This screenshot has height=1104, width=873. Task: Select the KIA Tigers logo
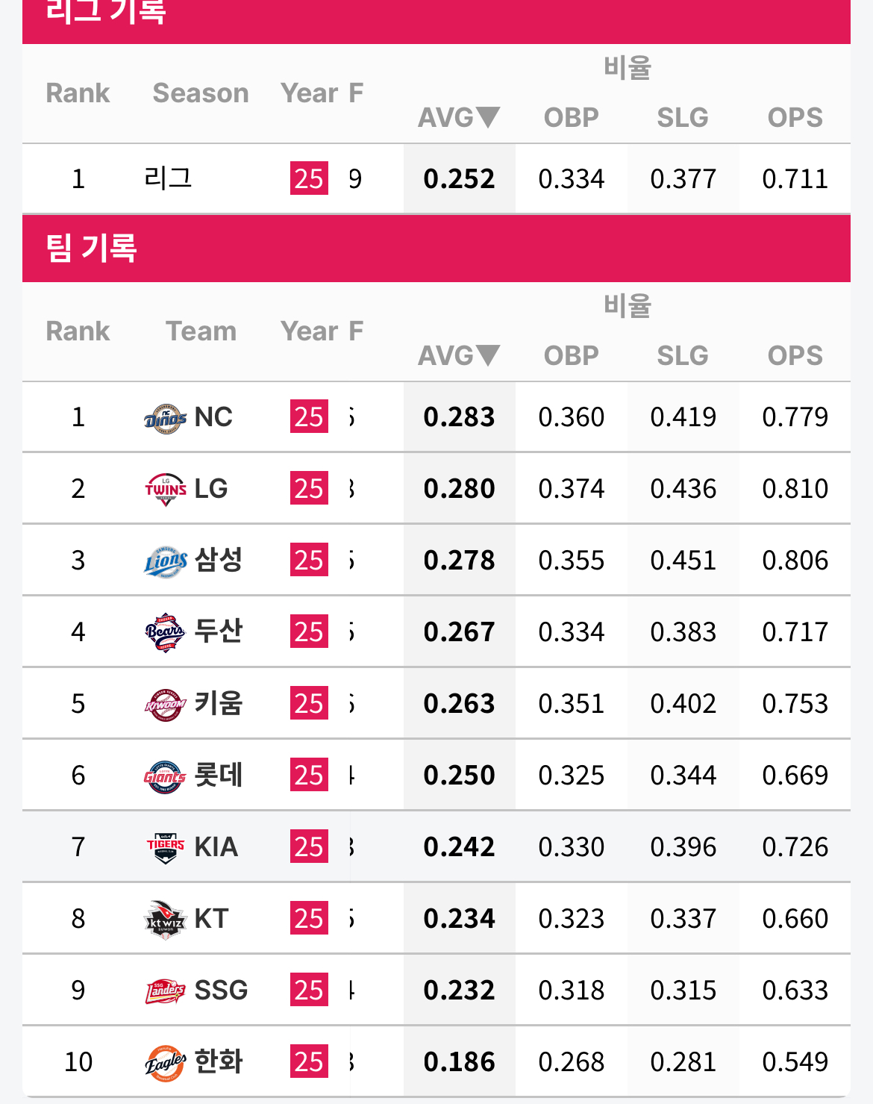coord(165,848)
